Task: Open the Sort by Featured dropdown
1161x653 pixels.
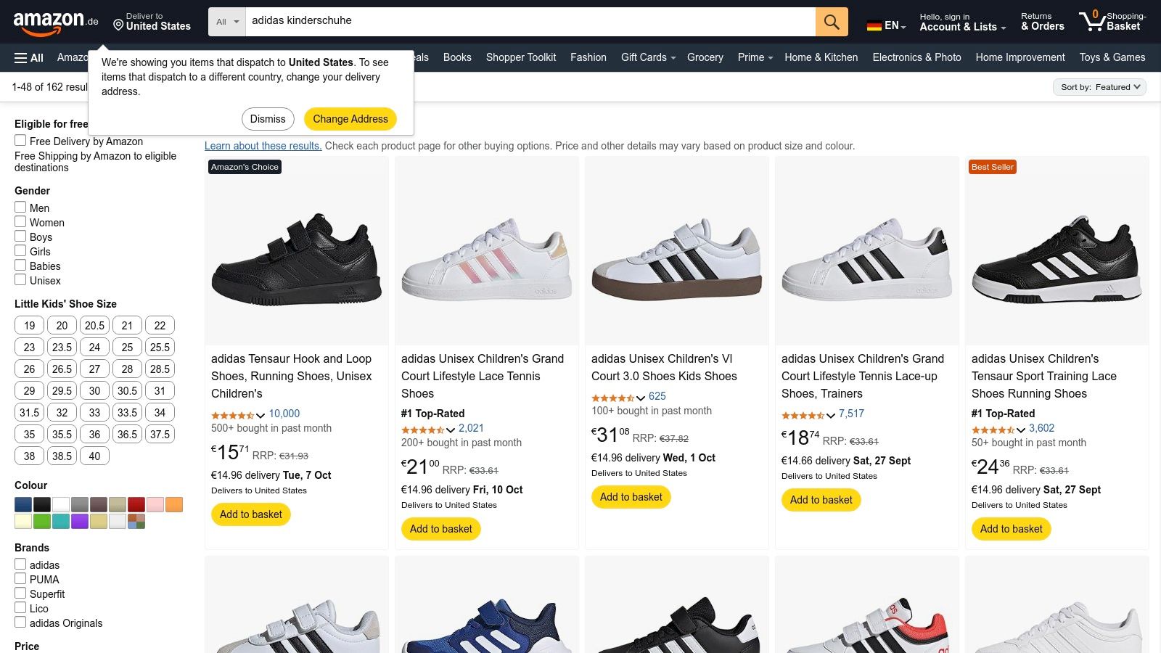Action: (x=1099, y=87)
